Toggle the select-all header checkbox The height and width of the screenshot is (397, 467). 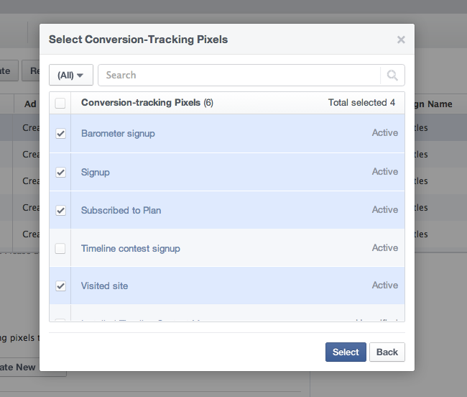point(60,103)
